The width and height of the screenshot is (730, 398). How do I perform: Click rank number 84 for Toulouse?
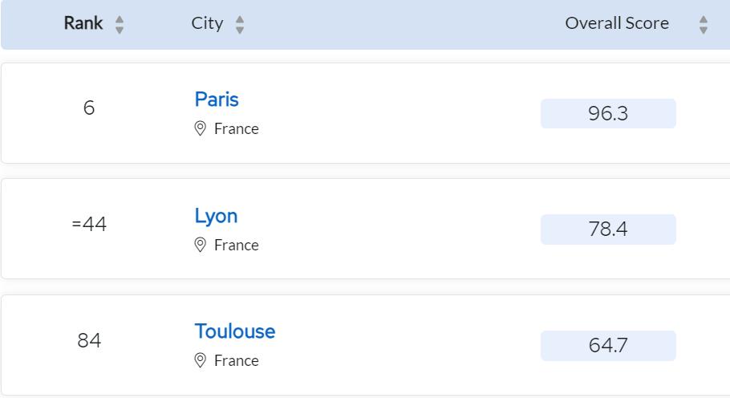(x=89, y=340)
